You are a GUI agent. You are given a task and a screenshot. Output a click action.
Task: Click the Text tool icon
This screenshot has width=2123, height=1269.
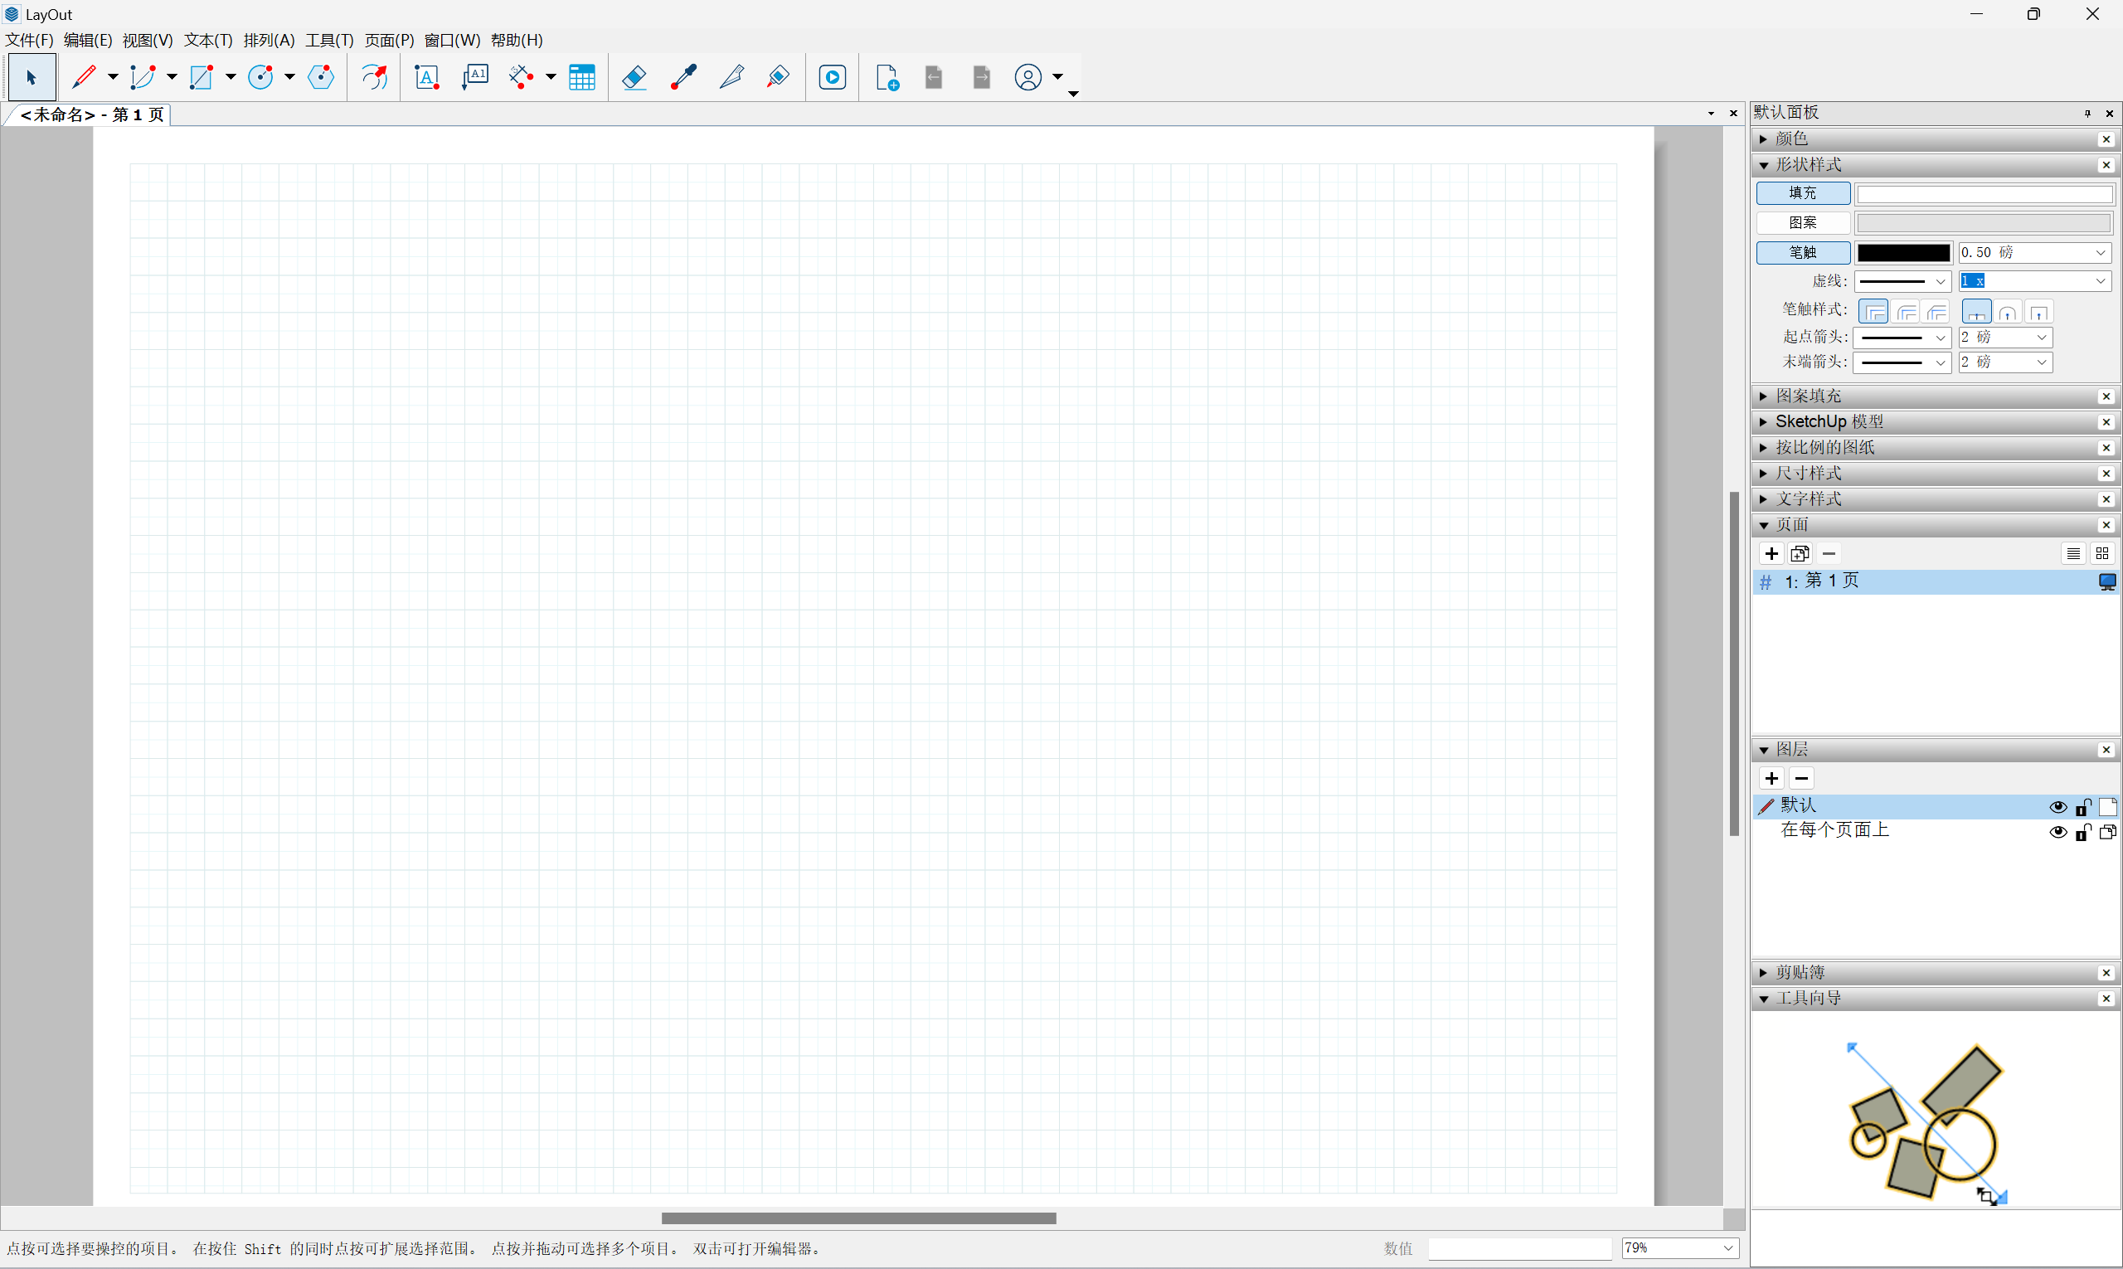click(426, 78)
